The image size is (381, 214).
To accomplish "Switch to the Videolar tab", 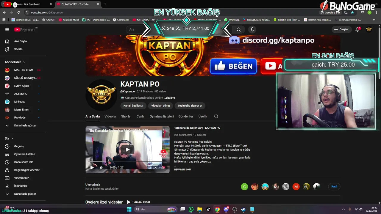I will [110, 117].
